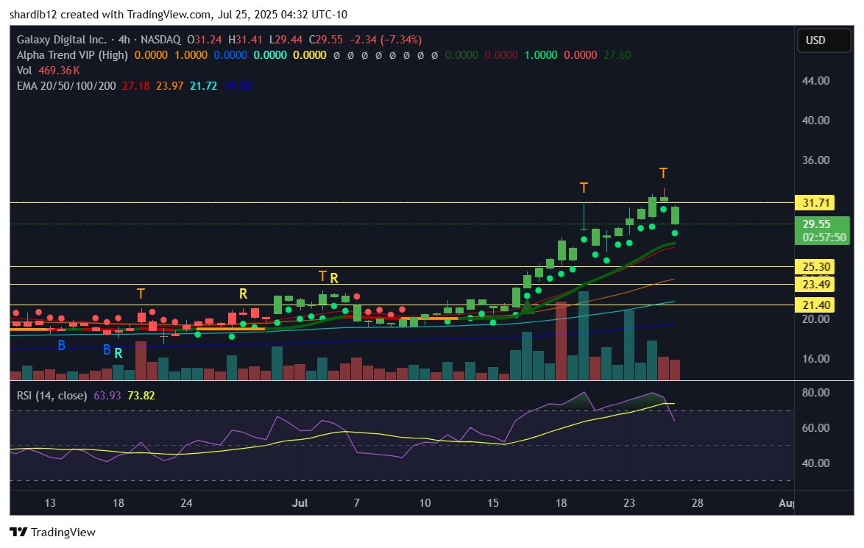The width and height of the screenshot is (864, 548).
Task: Click the yellow R marker next to early-July T
Action: (334, 278)
